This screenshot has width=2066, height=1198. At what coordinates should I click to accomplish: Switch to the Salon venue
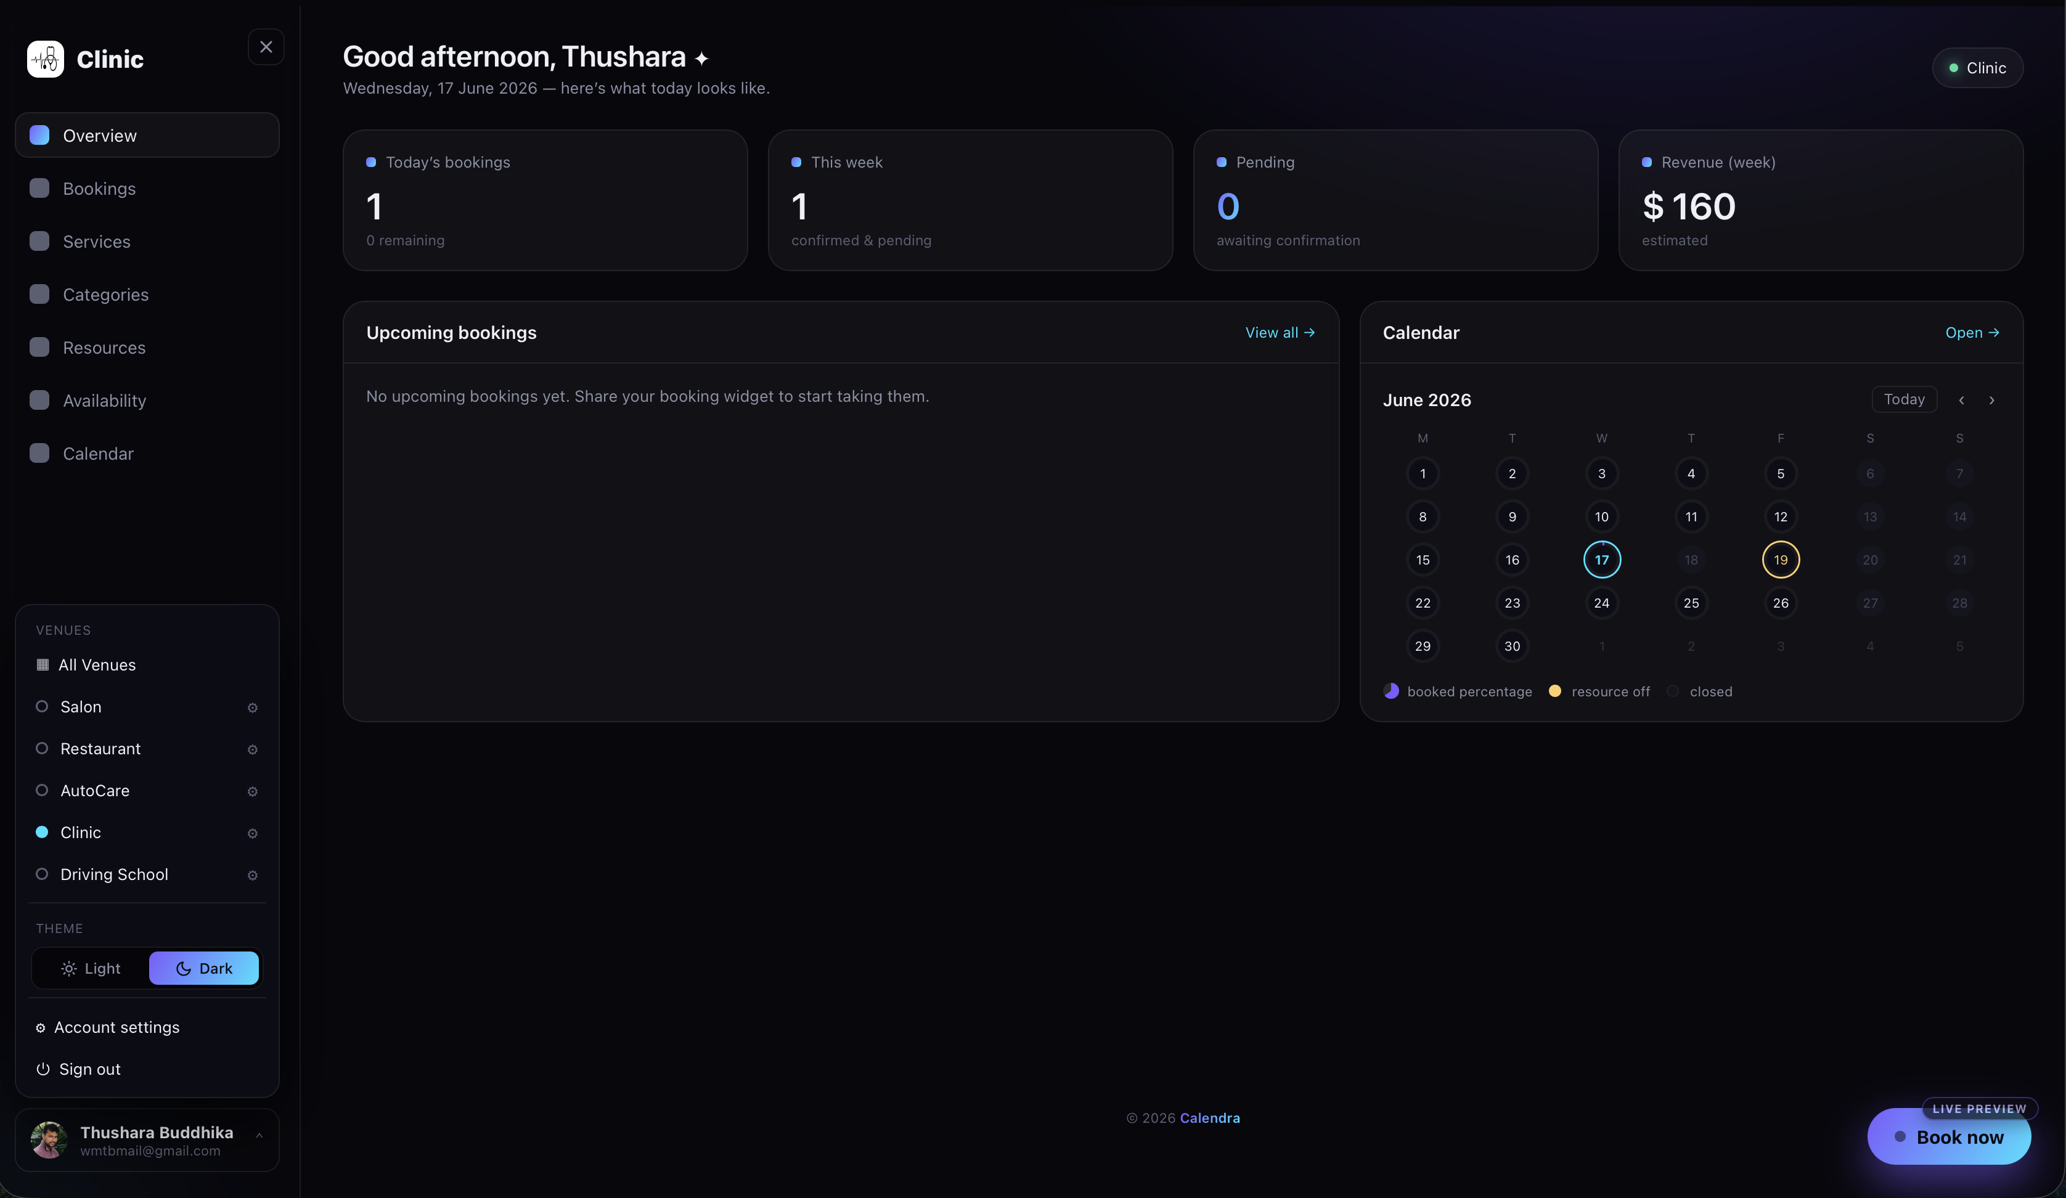(135, 707)
